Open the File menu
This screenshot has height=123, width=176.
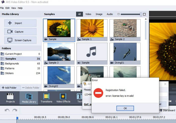point(2,8)
